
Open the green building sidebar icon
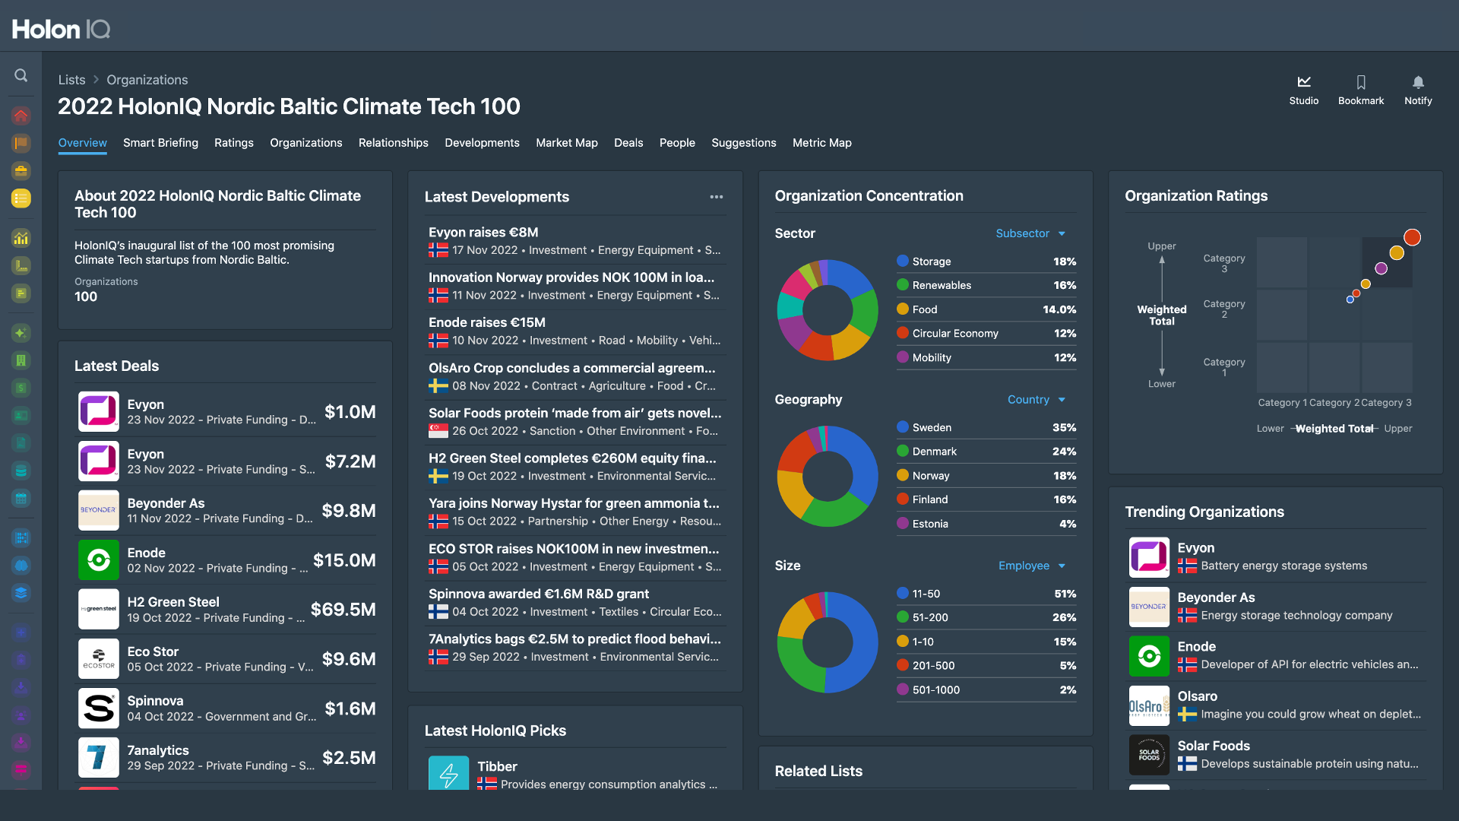click(21, 360)
